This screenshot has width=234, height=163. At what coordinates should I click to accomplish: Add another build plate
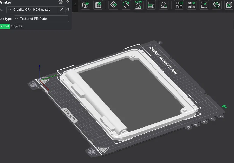[98, 5]
